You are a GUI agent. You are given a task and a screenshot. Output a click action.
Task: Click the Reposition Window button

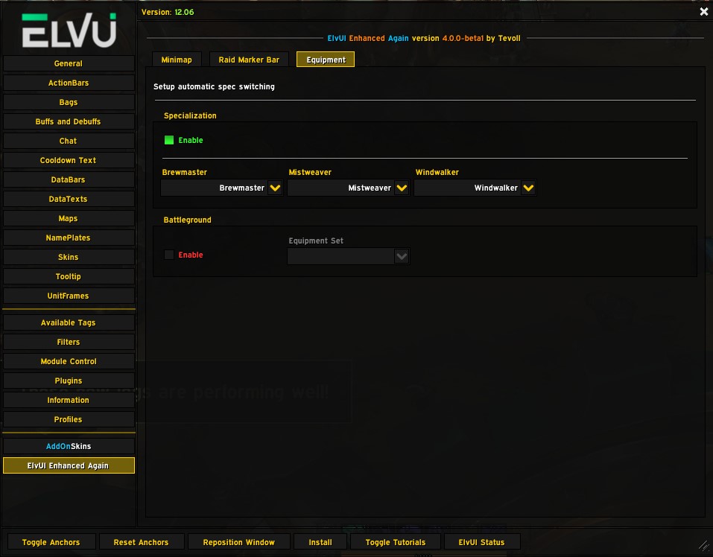[238, 542]
